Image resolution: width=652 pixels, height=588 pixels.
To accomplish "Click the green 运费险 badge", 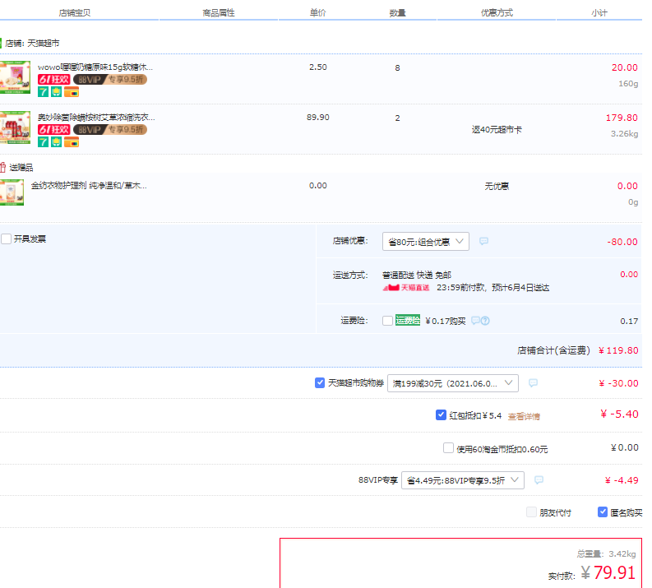I will pyautogui.click(x=408, y=320).
